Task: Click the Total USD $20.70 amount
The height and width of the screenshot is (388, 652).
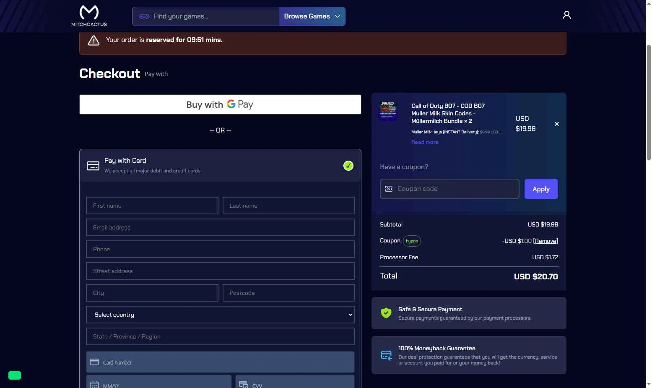Action: click(x=536, y=276)
